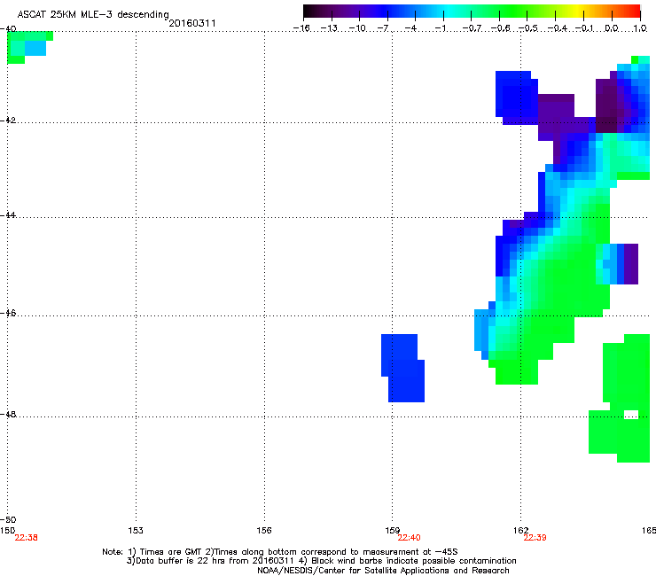Select the -7 color scale label
The width and height of the screenshot is (656, 576).
tap(383, 28)
